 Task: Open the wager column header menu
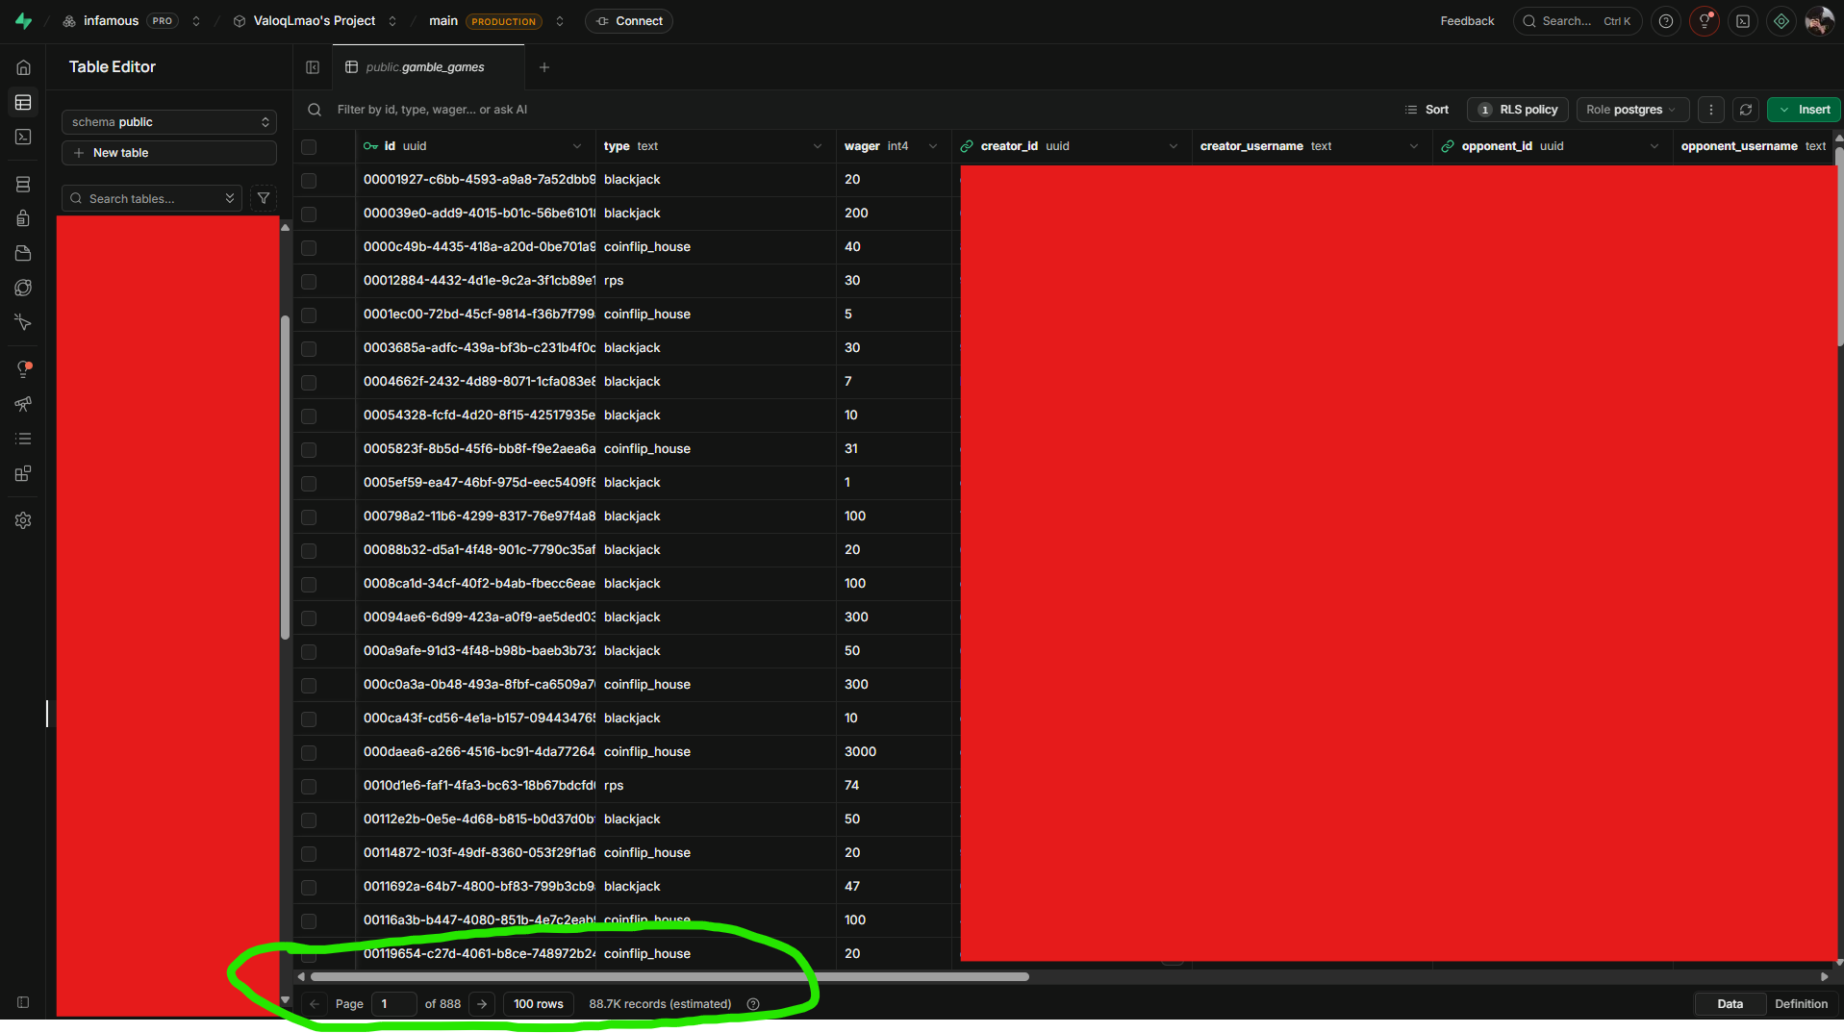click(x=933, y=146)
